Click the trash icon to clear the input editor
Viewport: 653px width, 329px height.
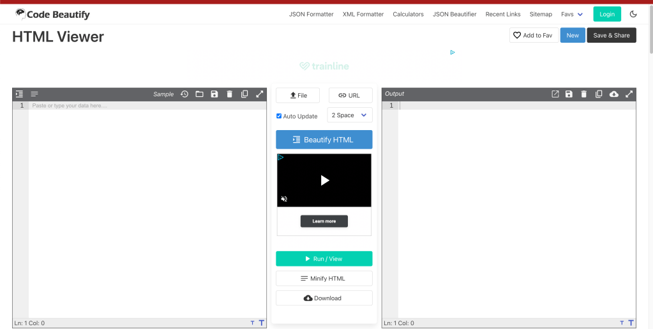pos(229,94)
